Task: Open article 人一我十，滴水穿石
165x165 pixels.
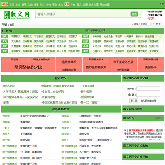Action: [x=90, y=152]
